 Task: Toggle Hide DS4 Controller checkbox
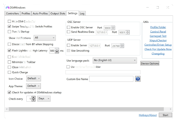[x=9, y=21]
